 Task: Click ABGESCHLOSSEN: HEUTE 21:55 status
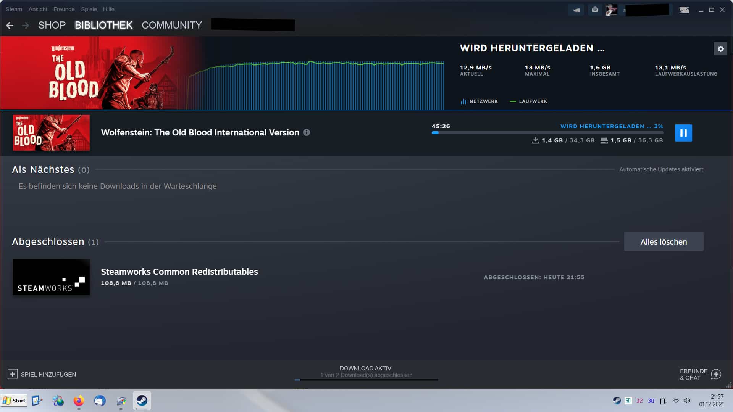click(534, 277)
